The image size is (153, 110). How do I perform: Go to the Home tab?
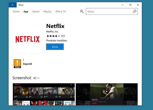16,11
